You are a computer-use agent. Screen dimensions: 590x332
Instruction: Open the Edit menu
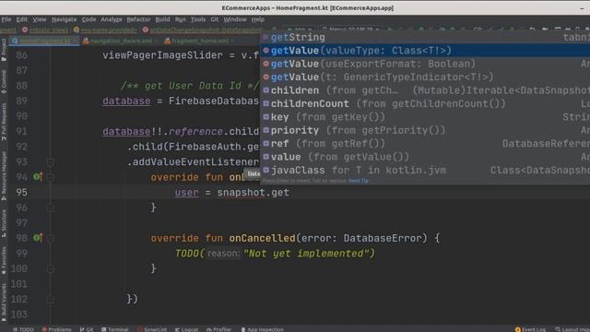point(22,19)
